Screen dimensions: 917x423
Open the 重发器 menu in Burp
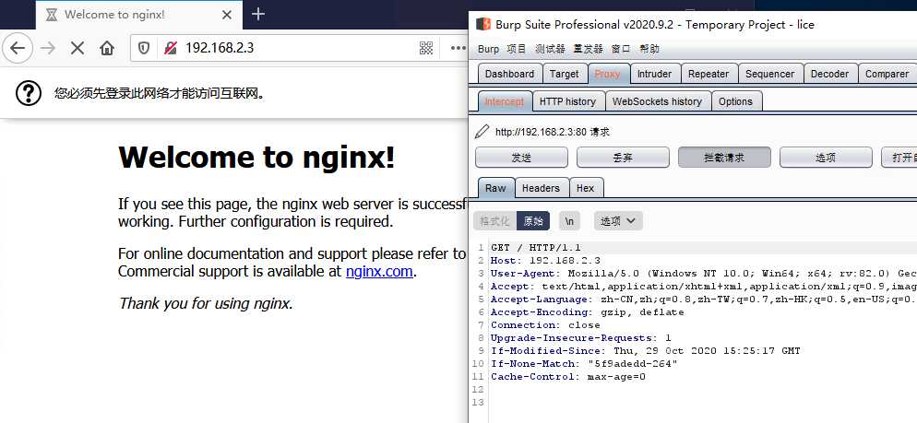[x=589, y=49]
